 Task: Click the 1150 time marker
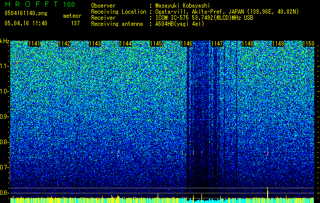[308, 44]
